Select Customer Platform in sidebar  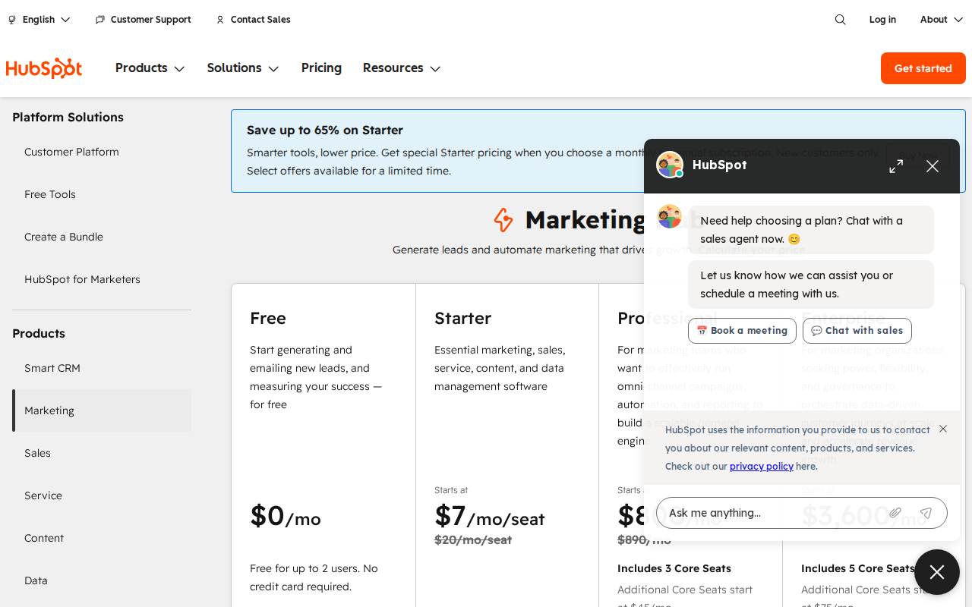102,152
